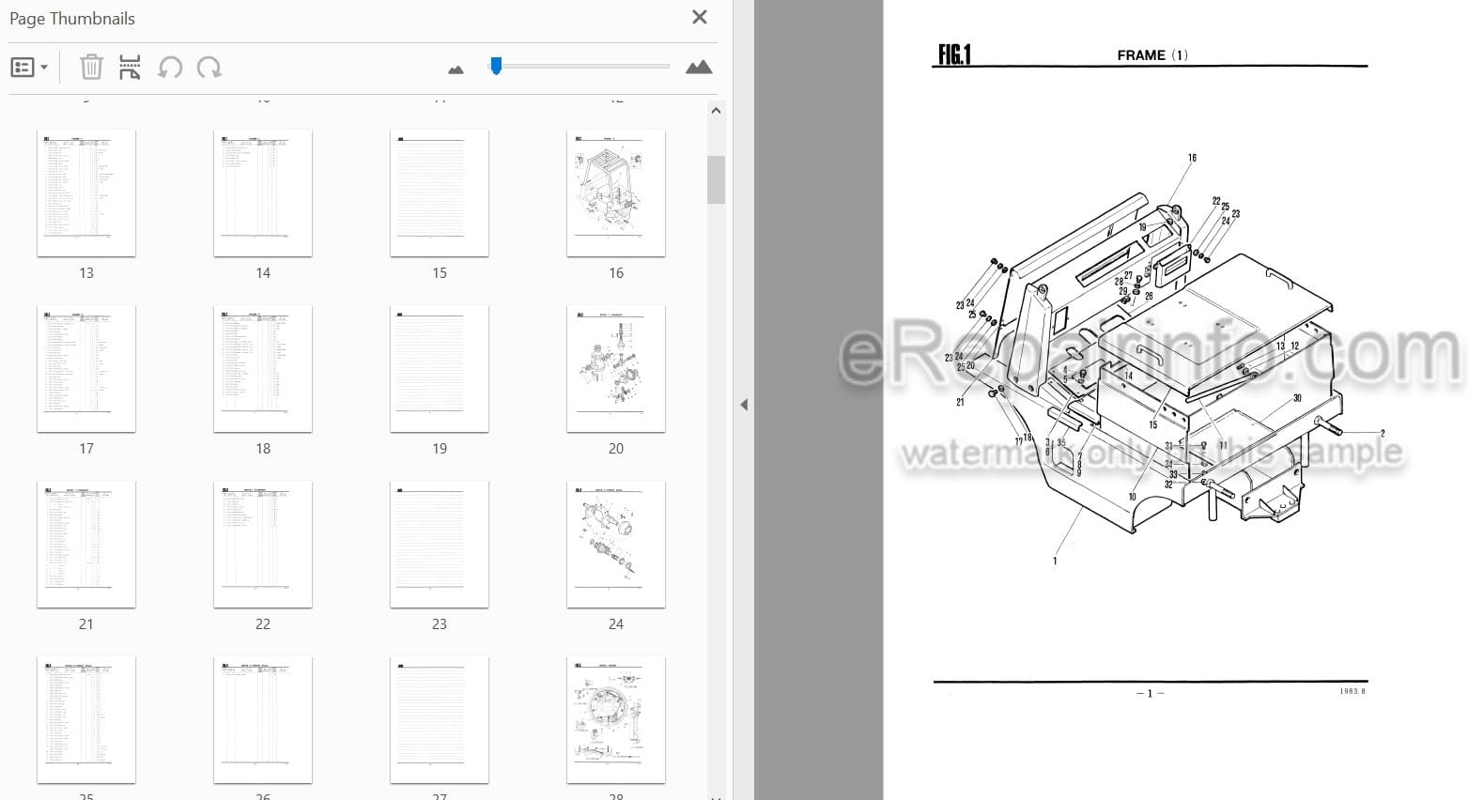The image size is (1468, 800).
Task: Open the thumbnail options menu
Action: tap(29, 68)
